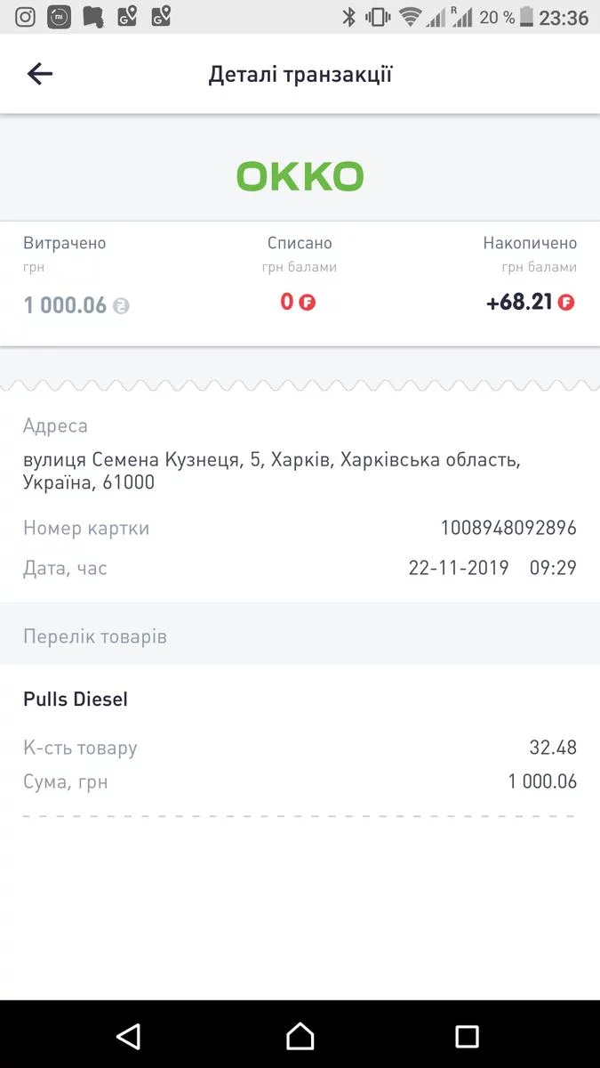The height and width of the screenshot is (1068, 600).
Task: Tap the station address on Семена Кузнеця
Action: [271, 471]
